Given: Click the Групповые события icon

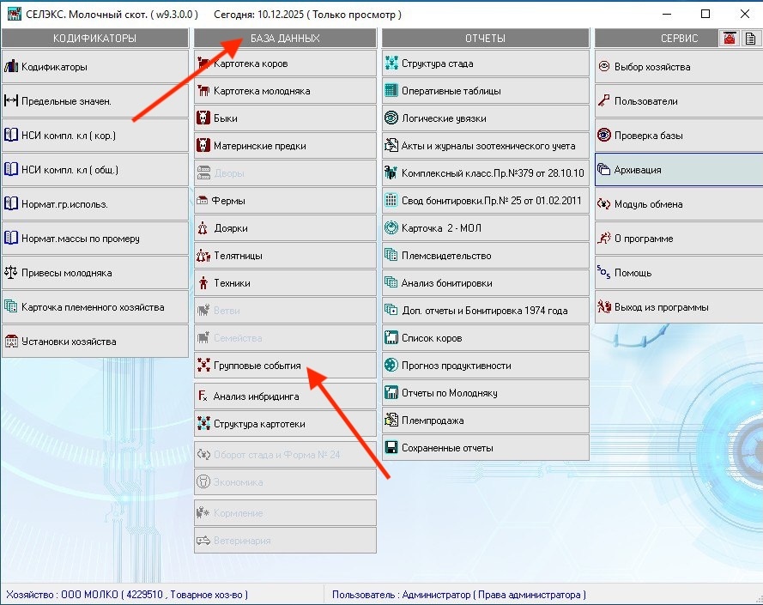Looking at the screenshot, I should [203, 365].
